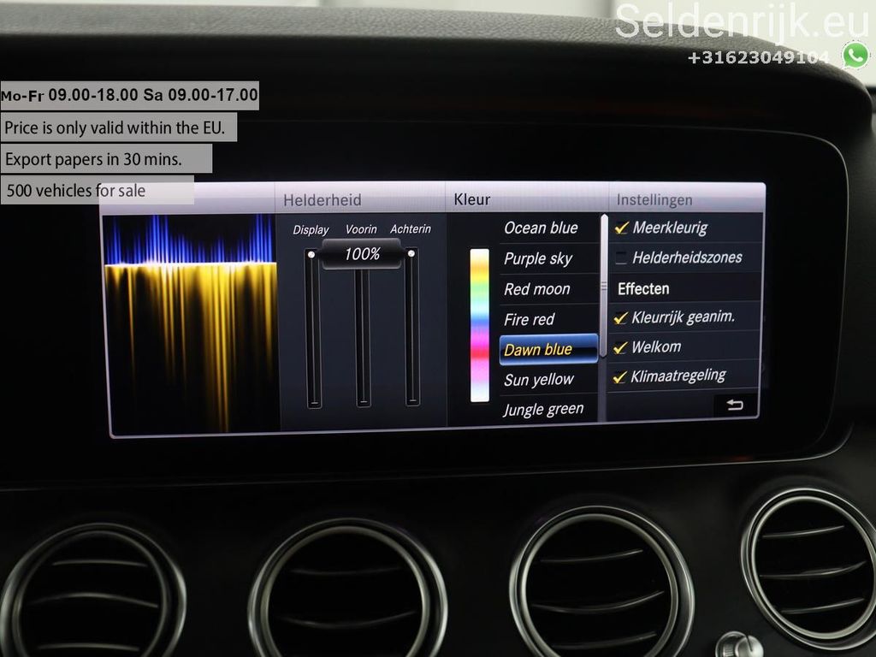Click the WhatsApp icon near phone number
876x657 pixels.
pyautogui.click(x=855, y=56)
